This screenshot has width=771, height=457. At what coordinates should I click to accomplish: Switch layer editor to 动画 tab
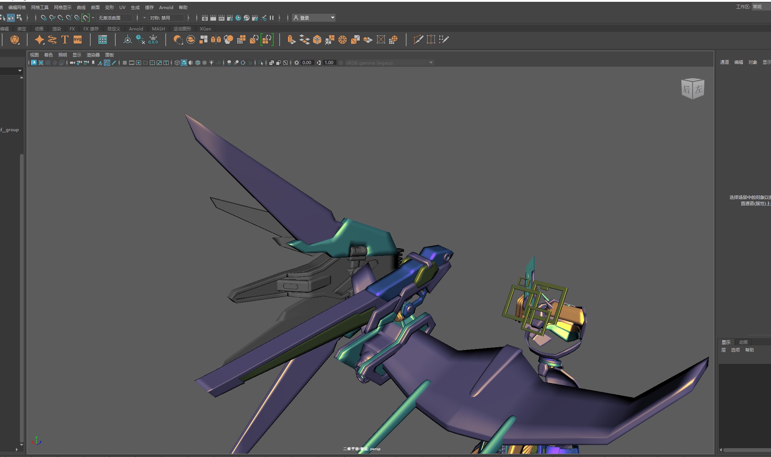pyautogui.click(x=743, y=342)
